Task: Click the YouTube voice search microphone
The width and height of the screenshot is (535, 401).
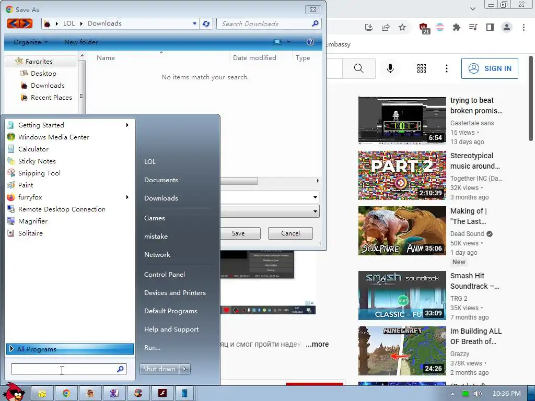Action: click(x=390, y=68)
